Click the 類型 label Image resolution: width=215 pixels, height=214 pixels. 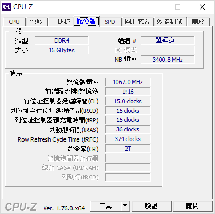(21, 41)
